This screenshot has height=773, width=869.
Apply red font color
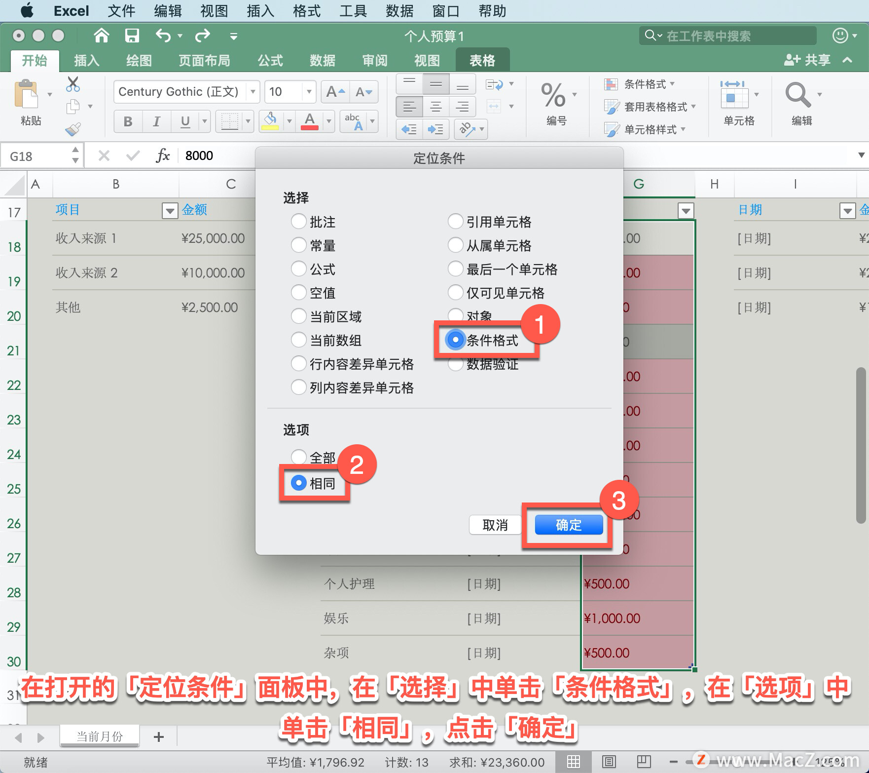click(310, 121)
